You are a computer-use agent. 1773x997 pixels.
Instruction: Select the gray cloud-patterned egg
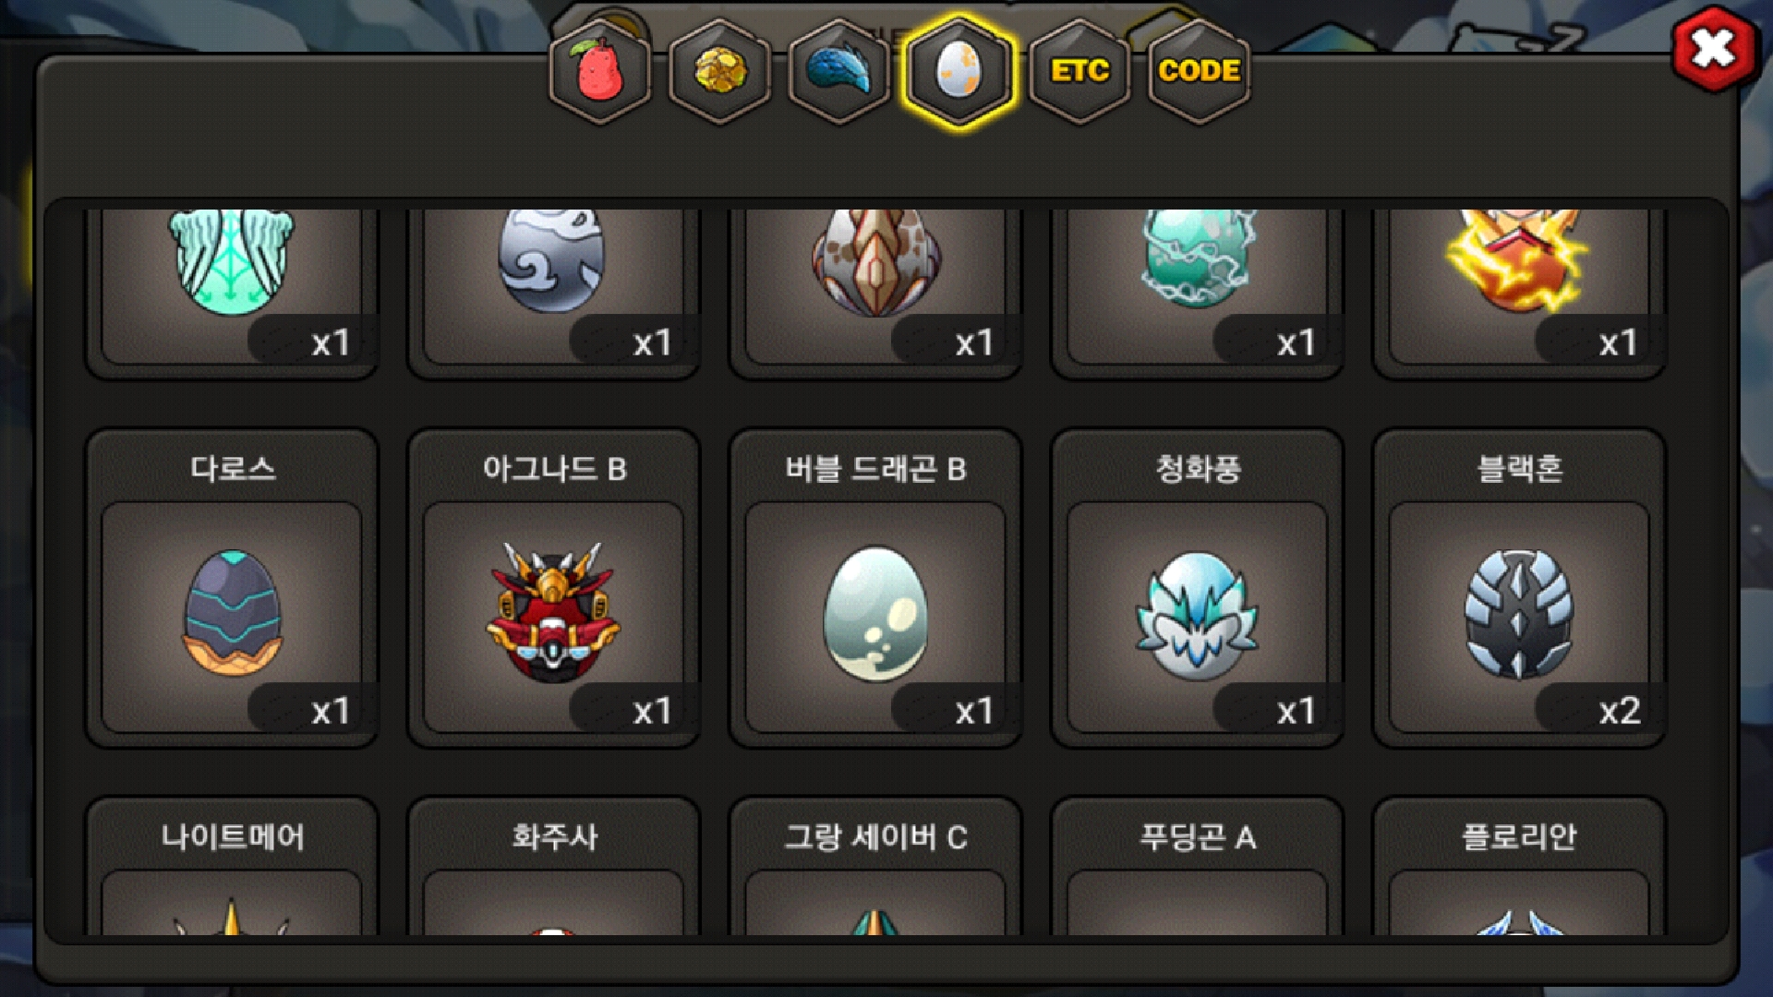coord(554,291)
